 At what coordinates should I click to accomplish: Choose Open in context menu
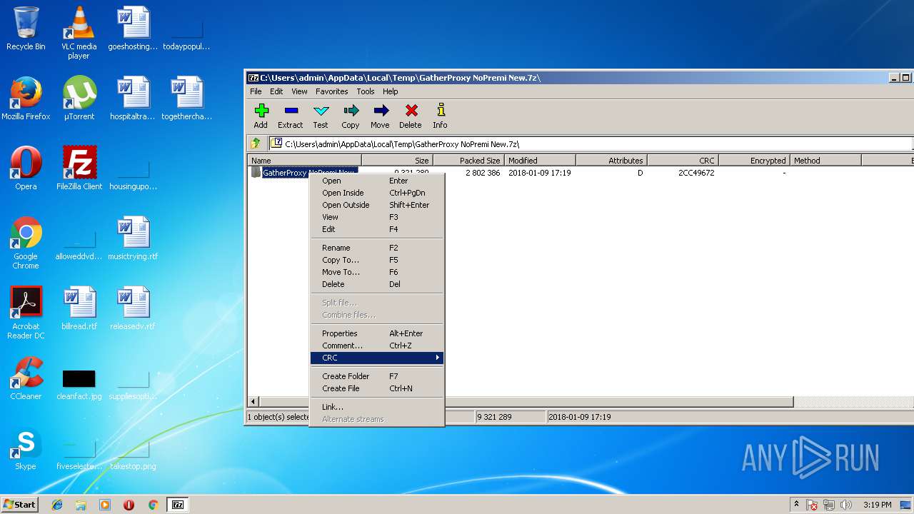[x=377, y=181]
